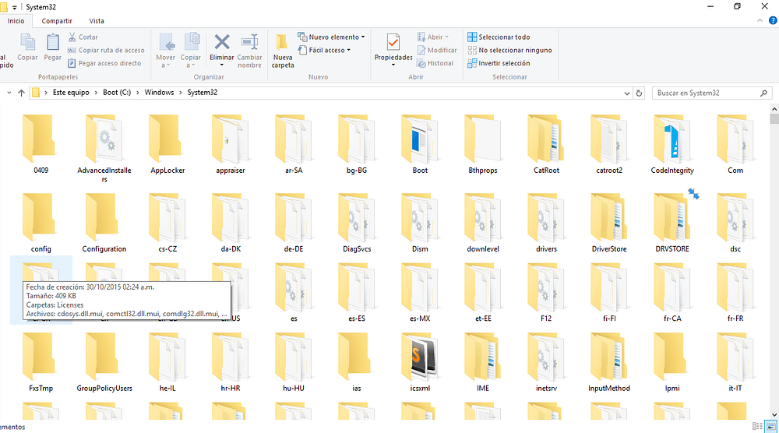Click Invertir selección
779x433 pixels.
[x=499, y=63]
